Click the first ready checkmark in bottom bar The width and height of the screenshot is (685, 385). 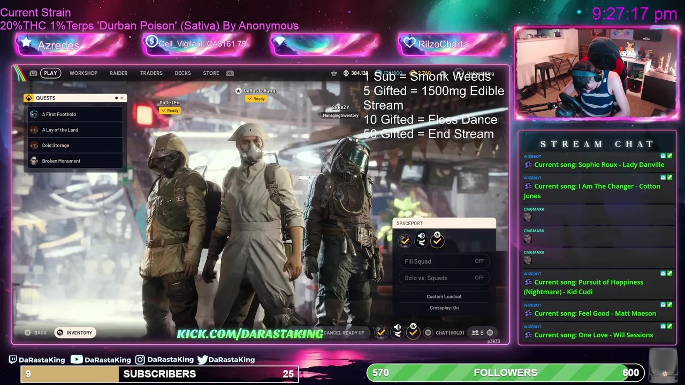point(380,333)
